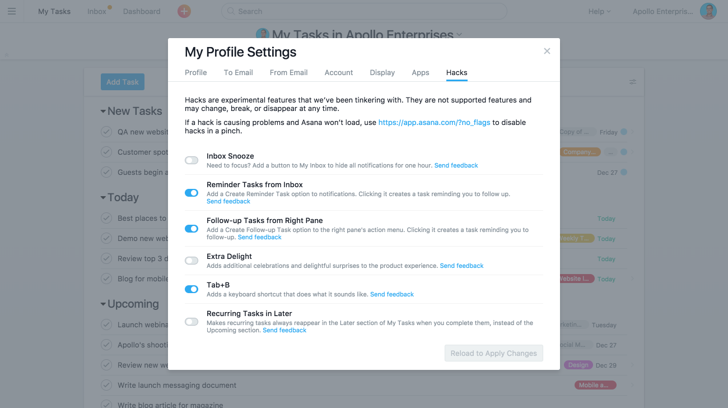Switch to the Display tab
Image resolution: width=728 pixels, height=408 pixels.
coord(382,72)
